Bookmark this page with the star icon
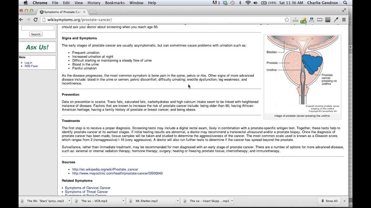The width and height of the screenshot is (371, 208). point(287,20)
